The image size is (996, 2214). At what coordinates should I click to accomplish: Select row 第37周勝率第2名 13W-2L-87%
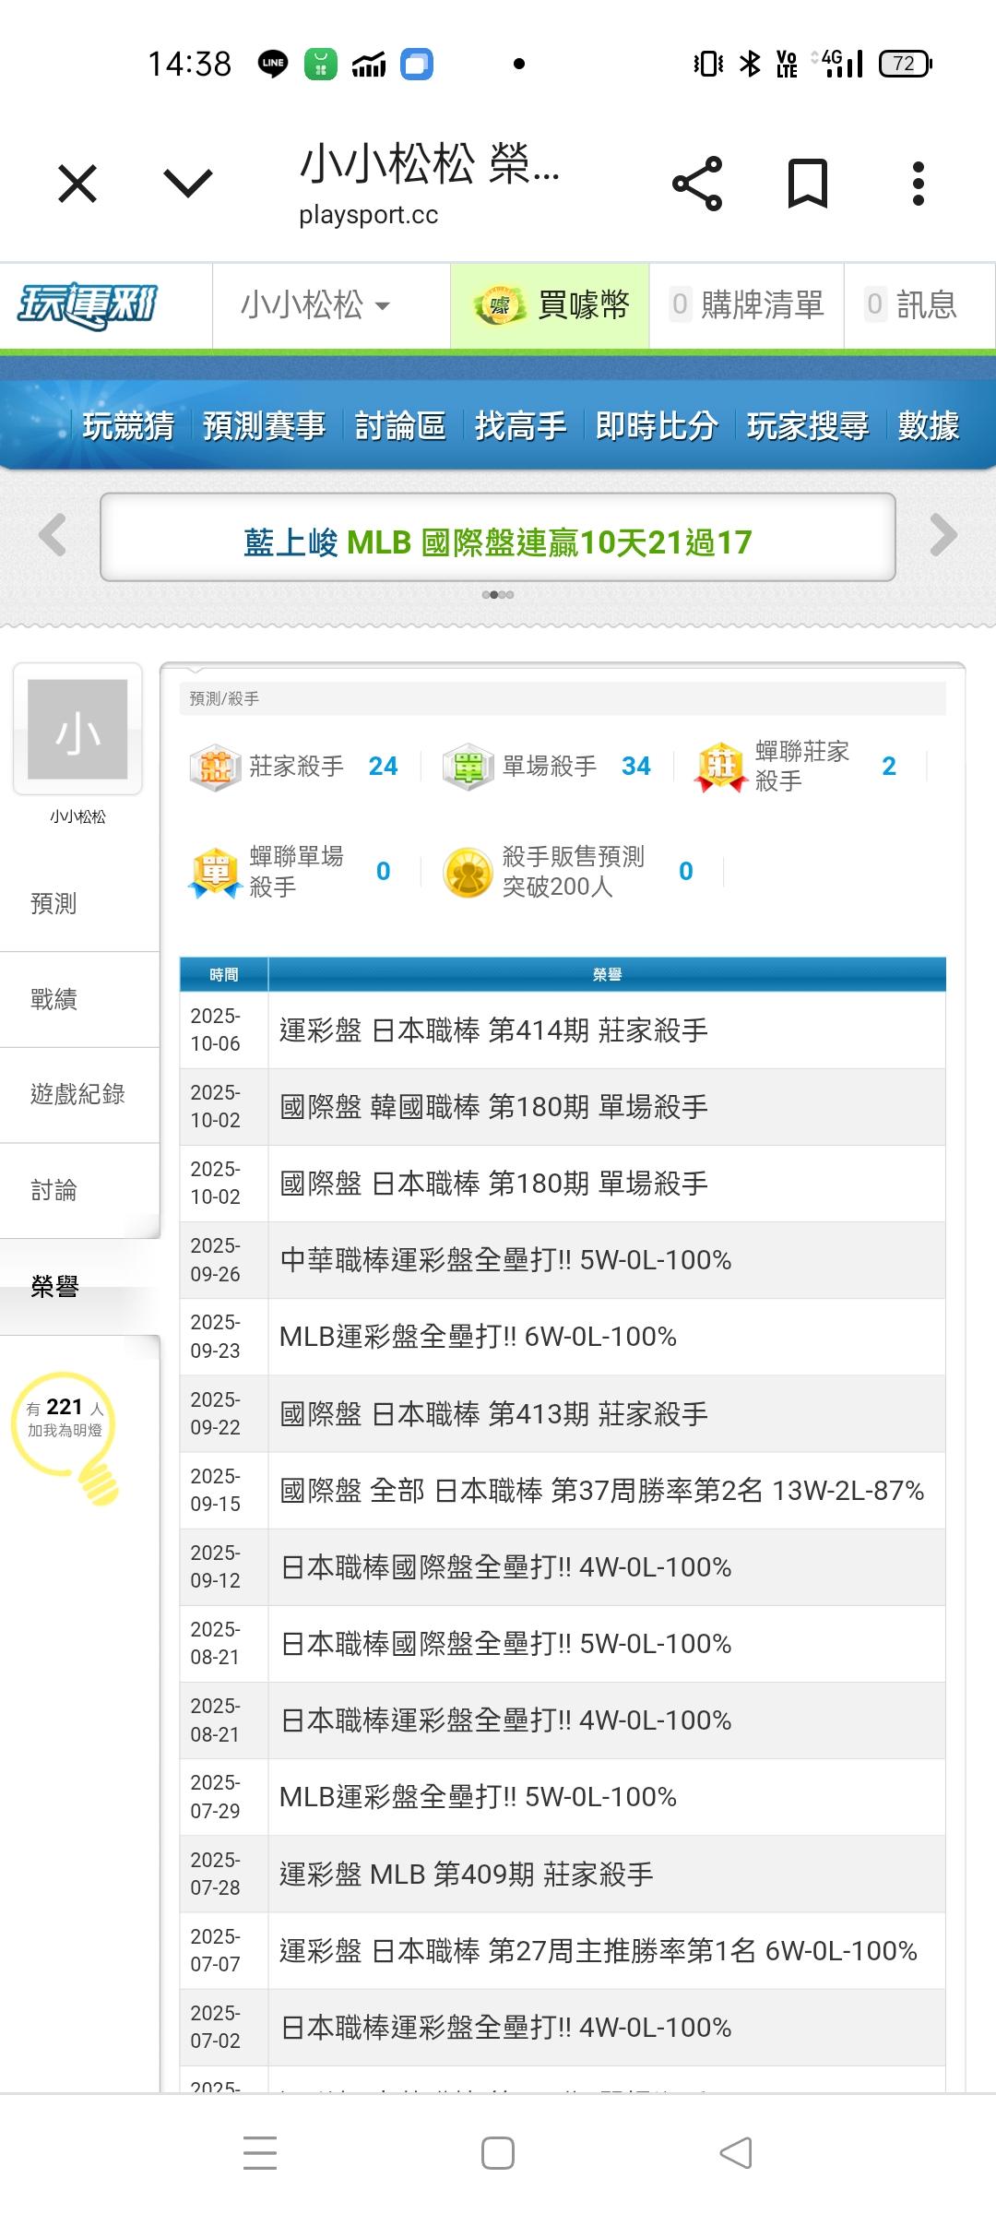click(x=563, y=1490)
